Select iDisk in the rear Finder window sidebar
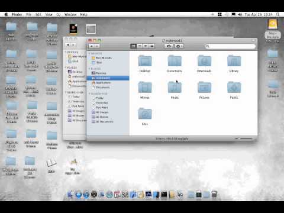 (75, 61)
